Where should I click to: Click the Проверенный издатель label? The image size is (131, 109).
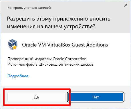tap(29, 59)
